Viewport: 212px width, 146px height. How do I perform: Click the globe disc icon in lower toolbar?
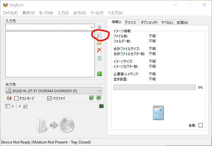tap(25, 106)
